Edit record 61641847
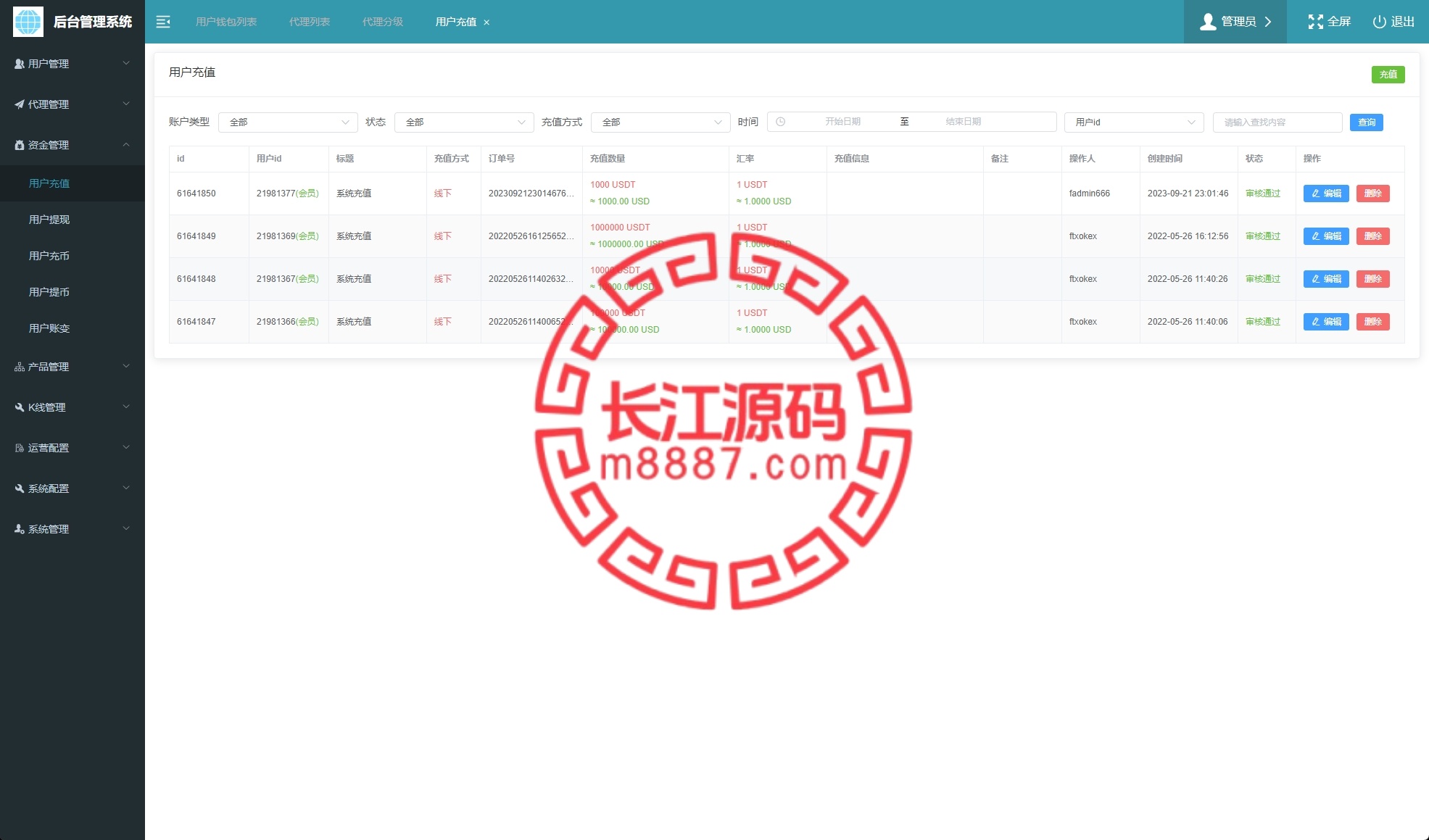Image resolution: width=1429 pixels, height=840 pixels. (1326, 322)
